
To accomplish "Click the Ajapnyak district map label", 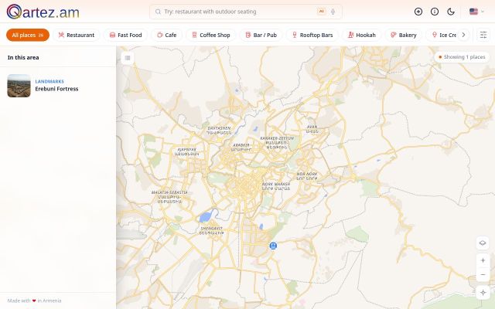I will pyautogui.click(x=187, y=151).
